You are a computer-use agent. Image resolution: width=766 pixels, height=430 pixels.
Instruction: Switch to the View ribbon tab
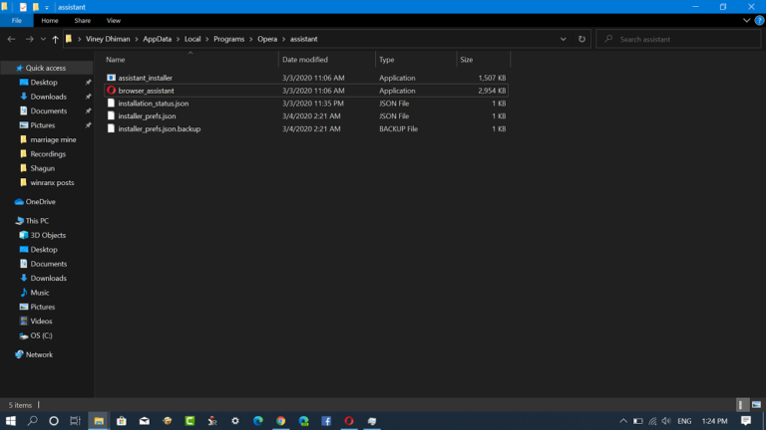114,20
